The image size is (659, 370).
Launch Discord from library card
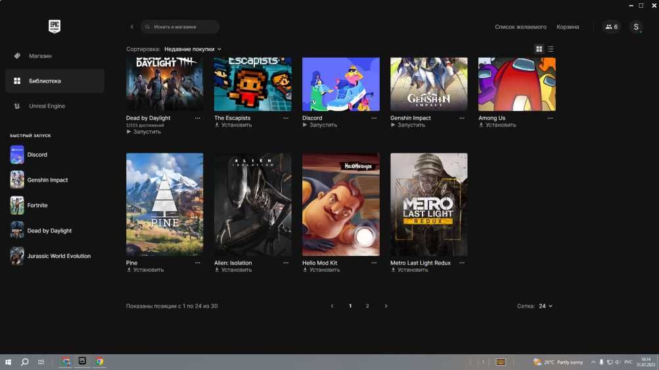(320, 125)
